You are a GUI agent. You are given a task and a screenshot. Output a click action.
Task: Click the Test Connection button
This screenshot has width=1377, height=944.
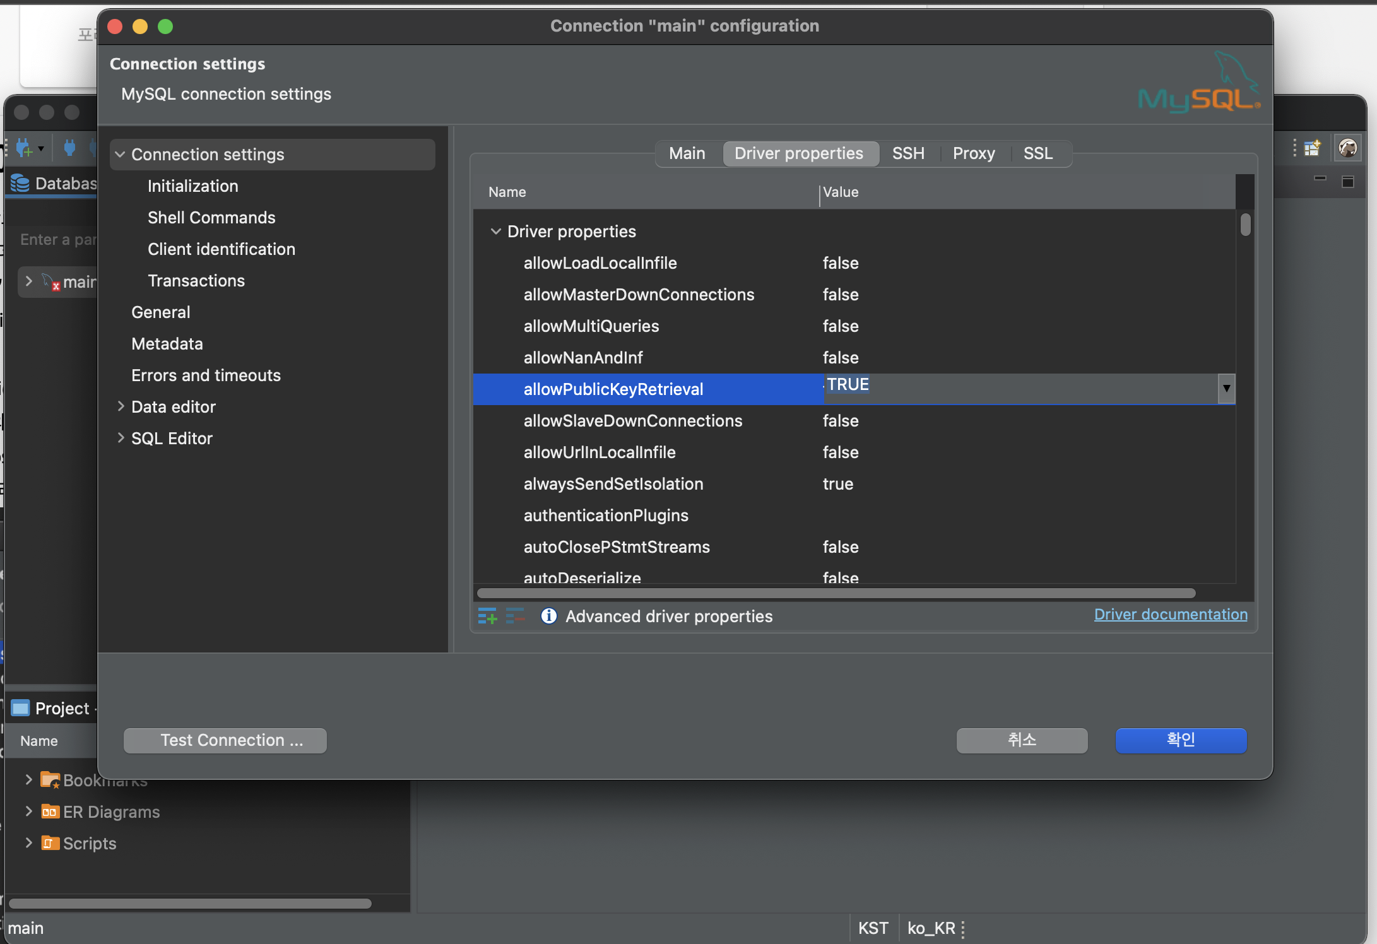pyautogui.click(x=225, y=740)
